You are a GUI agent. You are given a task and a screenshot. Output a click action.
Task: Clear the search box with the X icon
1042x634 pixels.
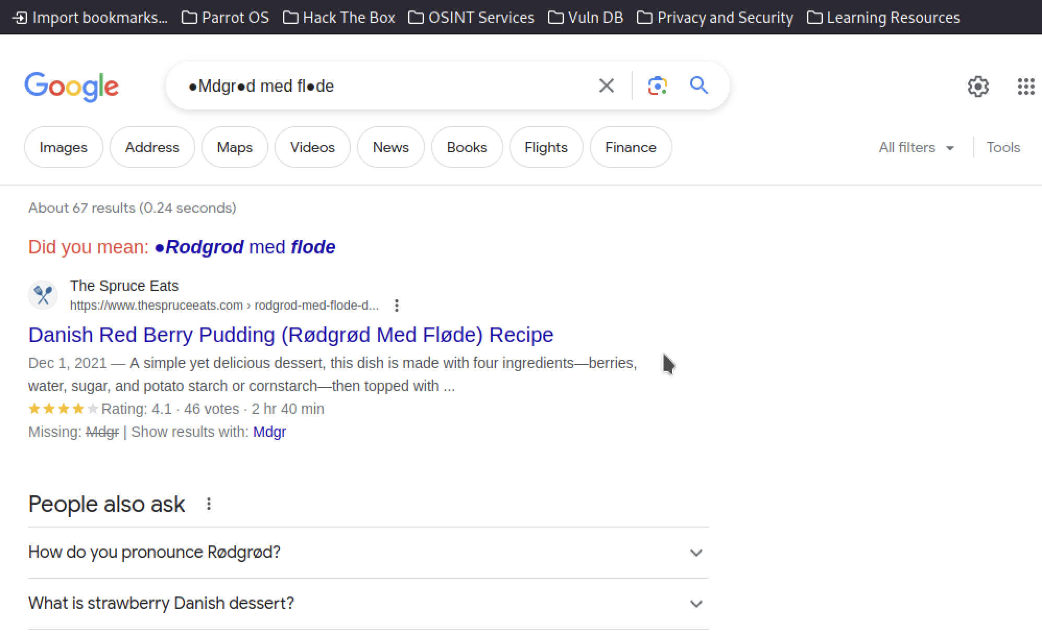point(606,86)
